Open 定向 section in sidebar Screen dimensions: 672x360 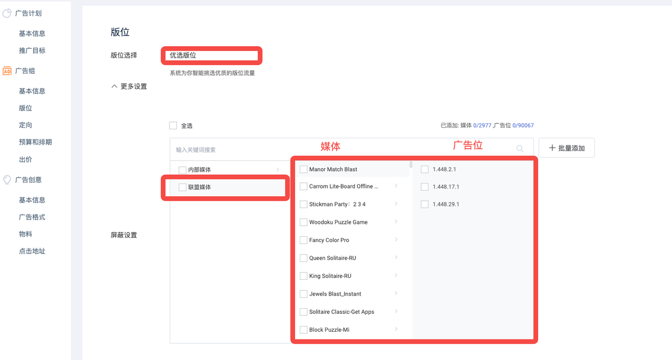[x=26, y=125]
